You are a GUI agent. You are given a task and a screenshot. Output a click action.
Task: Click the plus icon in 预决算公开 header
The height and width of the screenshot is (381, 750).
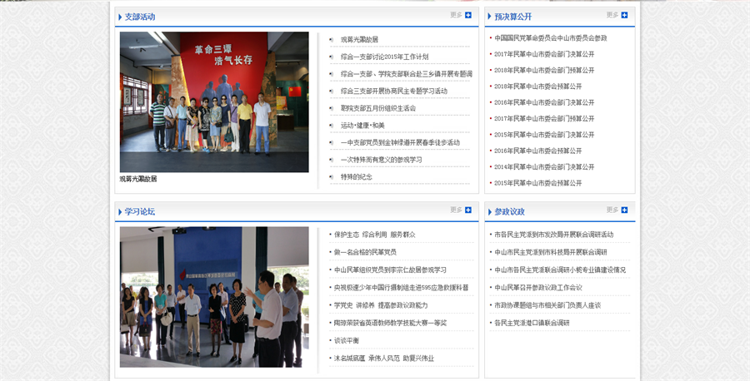[624, 15]
